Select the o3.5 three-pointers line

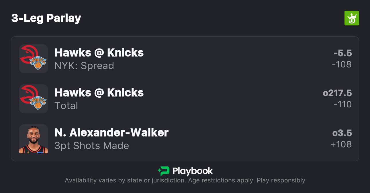pyautogui.click(x=342, y=133)
